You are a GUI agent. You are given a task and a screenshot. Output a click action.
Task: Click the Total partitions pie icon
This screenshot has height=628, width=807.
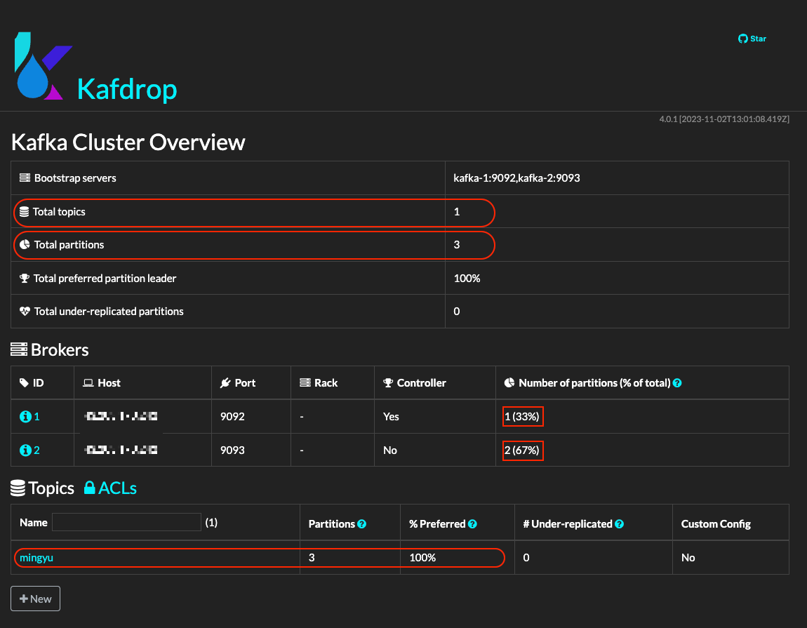pos(25,244)
